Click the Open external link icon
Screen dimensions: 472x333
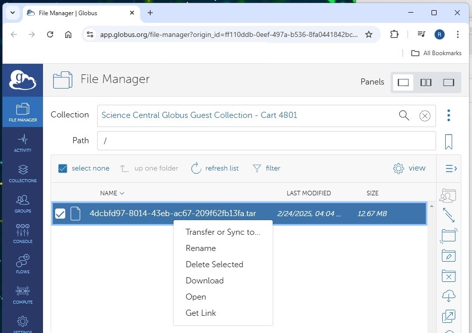[449, 316]
